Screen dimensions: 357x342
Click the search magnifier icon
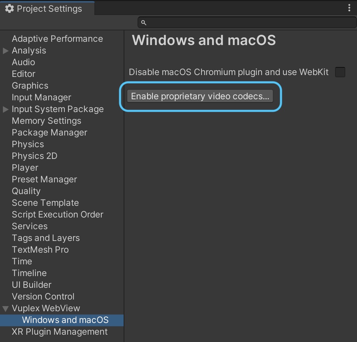coord(144,23)
